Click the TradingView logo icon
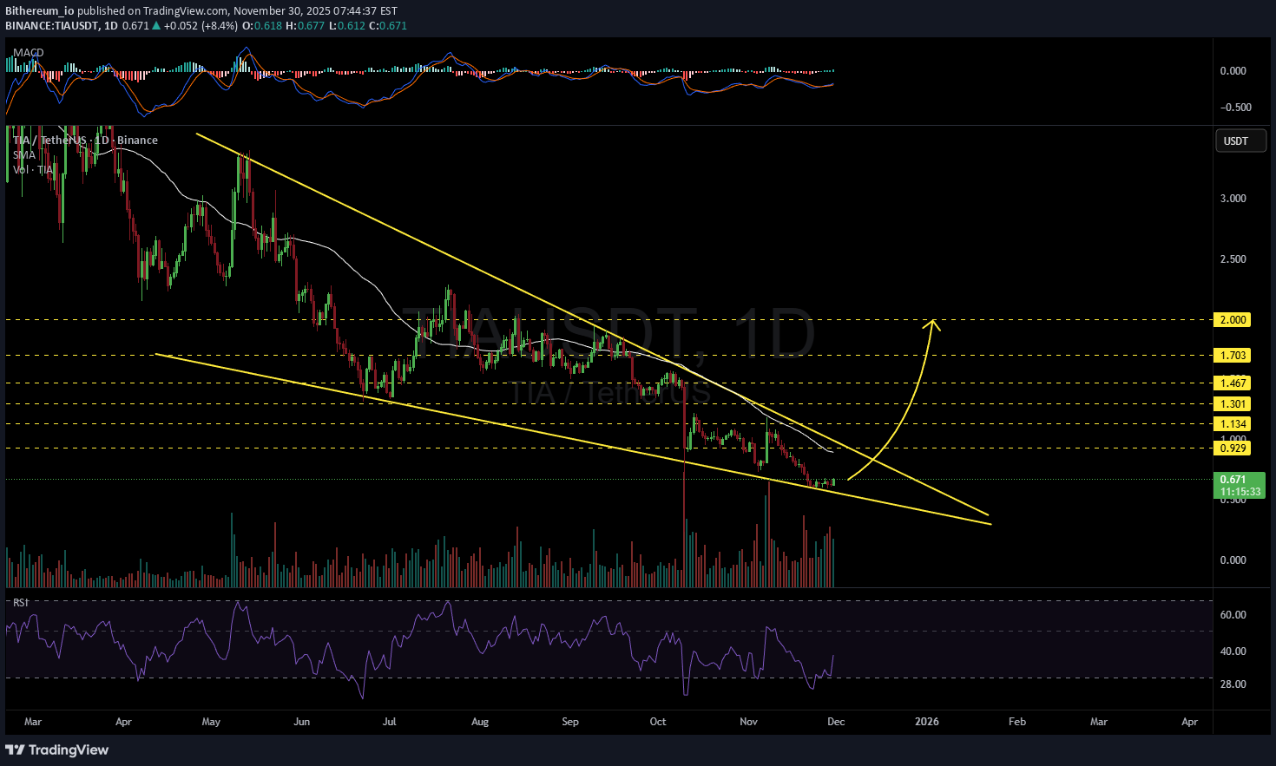This screenshot has height=766, width=1276. coord(15,750)
